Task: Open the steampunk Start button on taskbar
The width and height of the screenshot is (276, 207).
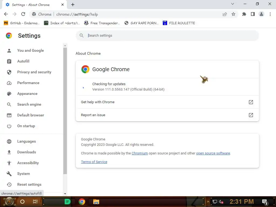Action: click(9, 202)
